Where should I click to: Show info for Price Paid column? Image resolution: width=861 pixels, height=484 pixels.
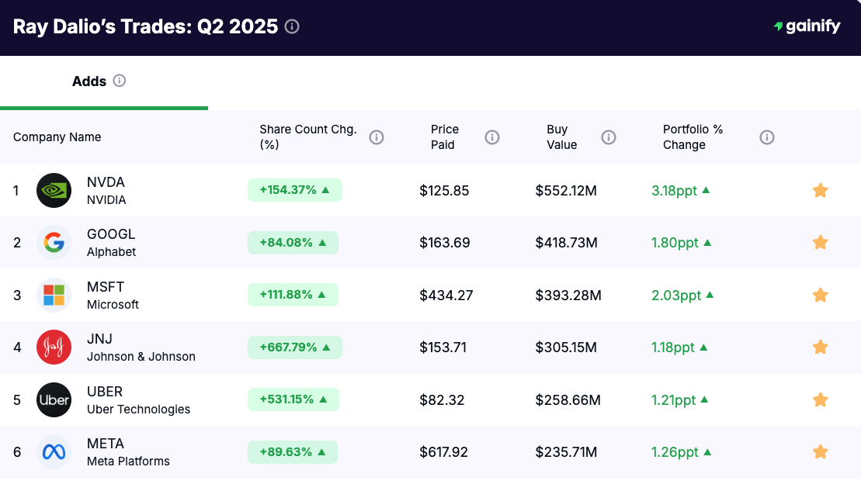pyautogui.click(x=492, y=137)
